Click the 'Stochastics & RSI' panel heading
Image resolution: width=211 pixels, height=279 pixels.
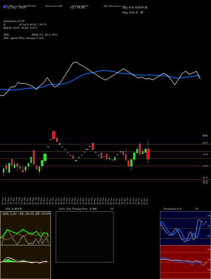tap(181, 209)
